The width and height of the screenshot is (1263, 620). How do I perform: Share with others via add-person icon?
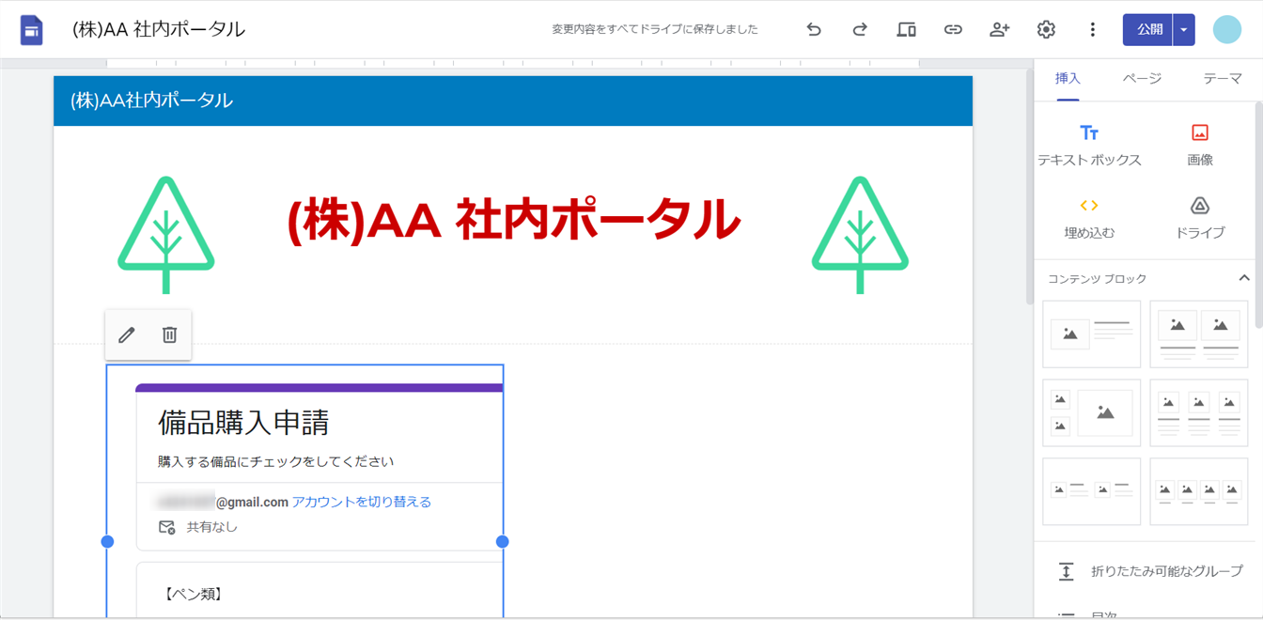coord(999,30)
